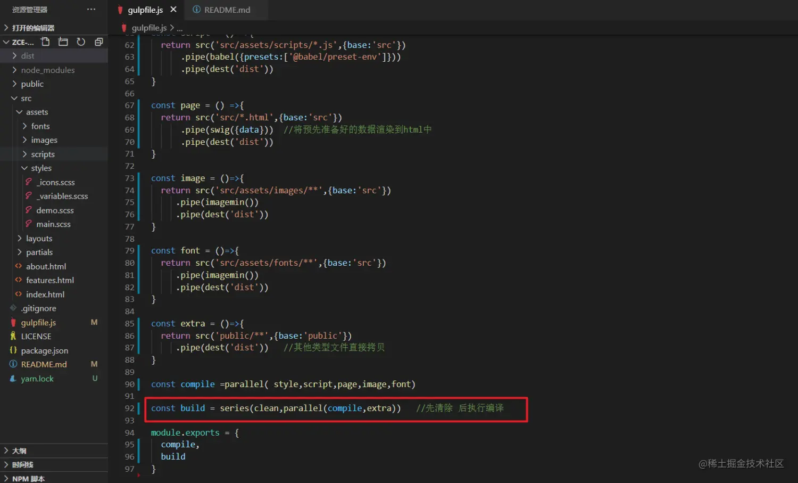Click line number 92 in gutter
Screen dimensions: 798x483
(x=129, y=408)
